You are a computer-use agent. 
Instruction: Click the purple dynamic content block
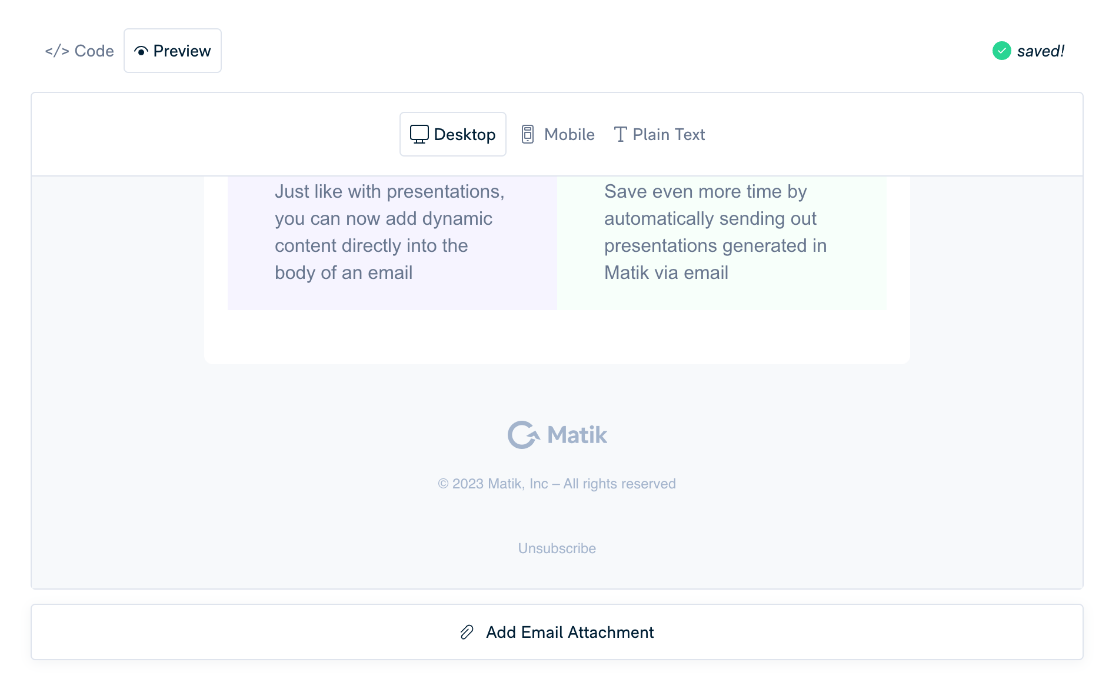pyautogui.click(x=392, y=243)
